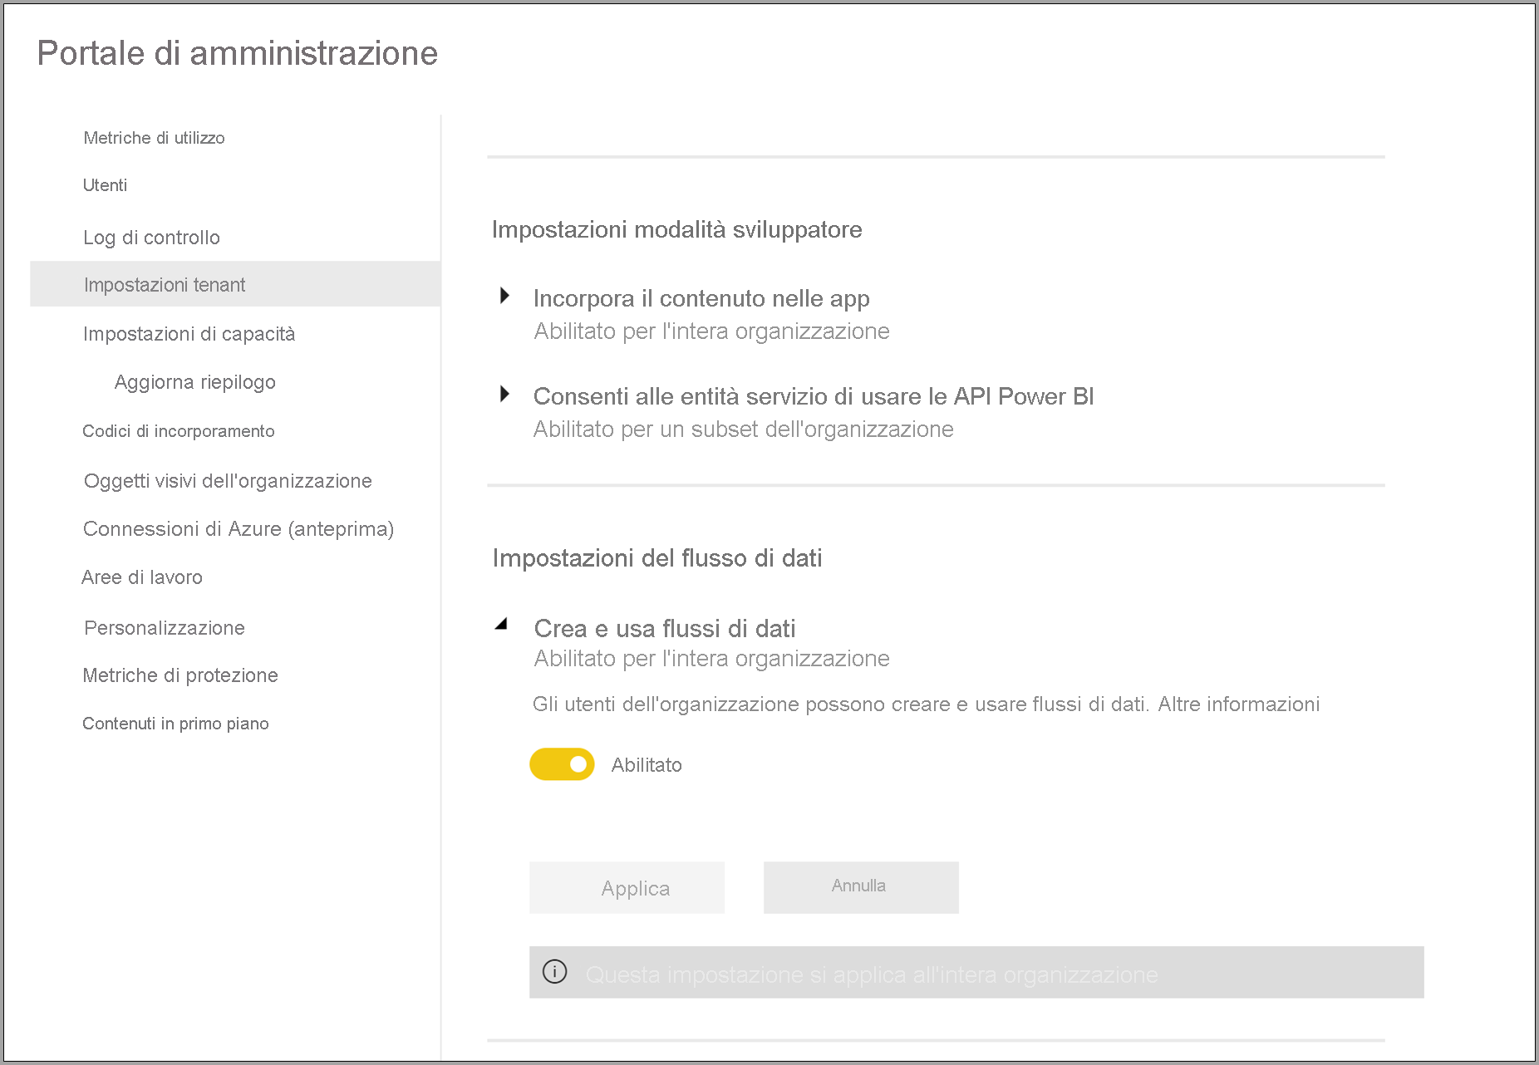The height and width of the screenshot is (1065, 1539).
Task: Open 'Connessioni di Azure (anteprima)'
Action: pos(238,528)
